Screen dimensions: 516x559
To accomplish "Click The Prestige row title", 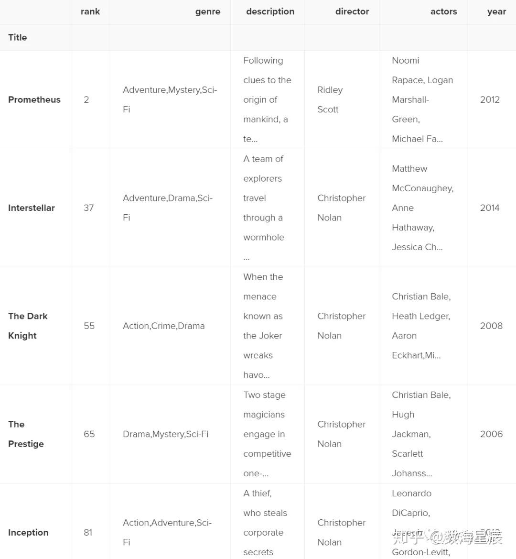I will (26, 434).
